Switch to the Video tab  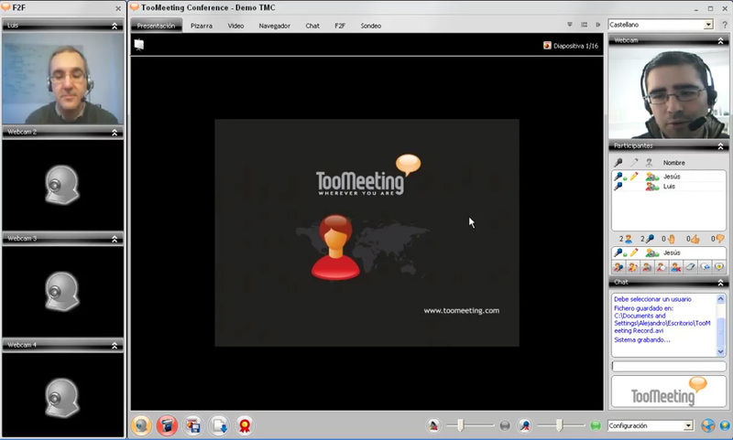coord(235,26)
